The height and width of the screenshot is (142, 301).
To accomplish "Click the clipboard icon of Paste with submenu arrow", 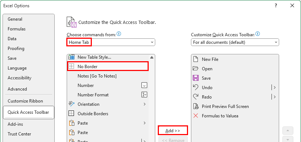I will point(71,123).
